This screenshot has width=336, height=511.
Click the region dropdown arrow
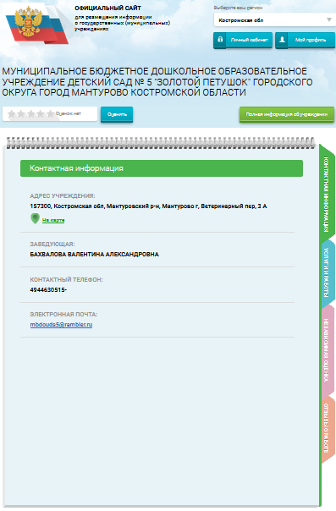pyautogui.click(x=329, y=19)
